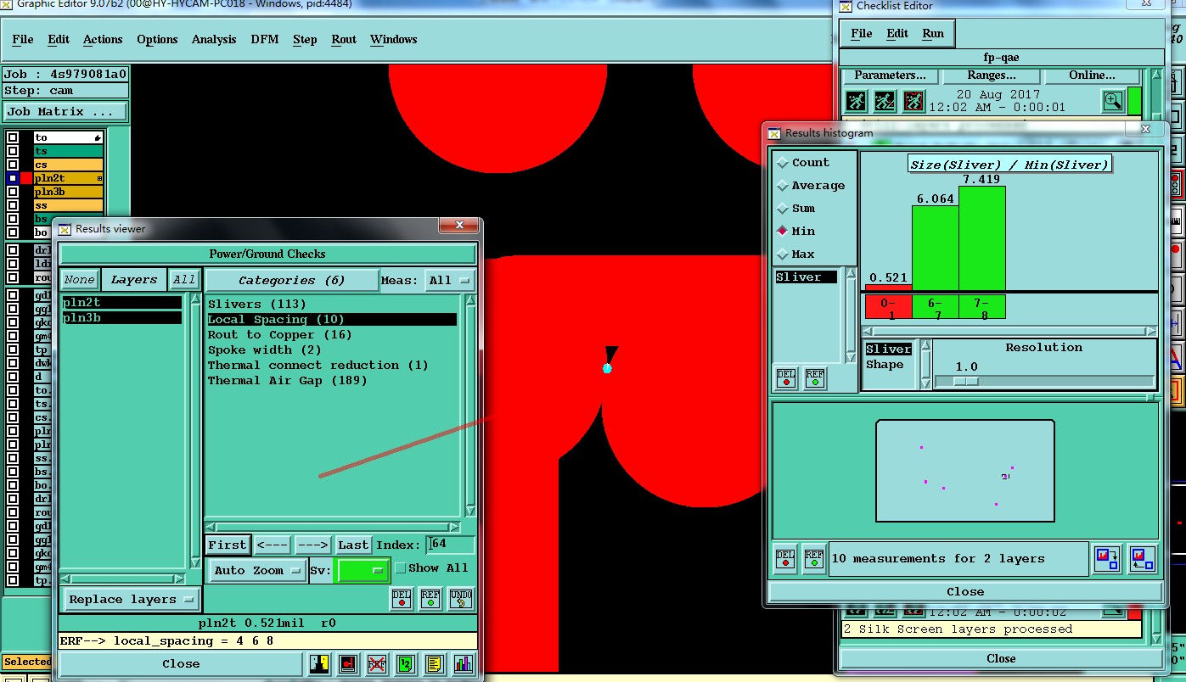The width and height of the screenshot is (1186, 682).
Task: Click the First result button
Action: [x=228, y=545]
